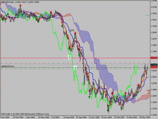Image resolution: width=158 pixels, height=119 pixels.
Task: Click price scale value 1.9510
Action: [154, 20]
